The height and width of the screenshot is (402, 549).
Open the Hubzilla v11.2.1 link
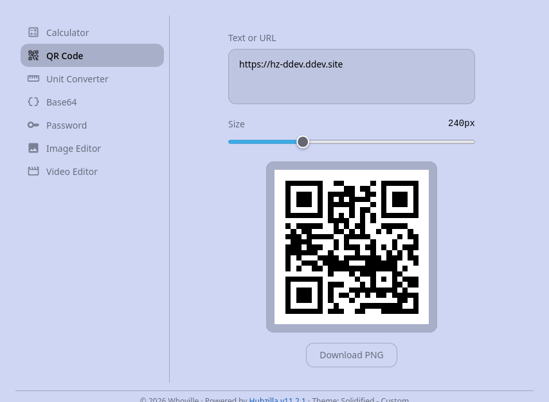(277, 399)
